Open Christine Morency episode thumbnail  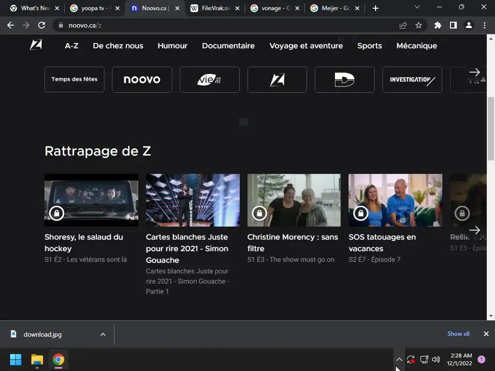pos(294,200)
